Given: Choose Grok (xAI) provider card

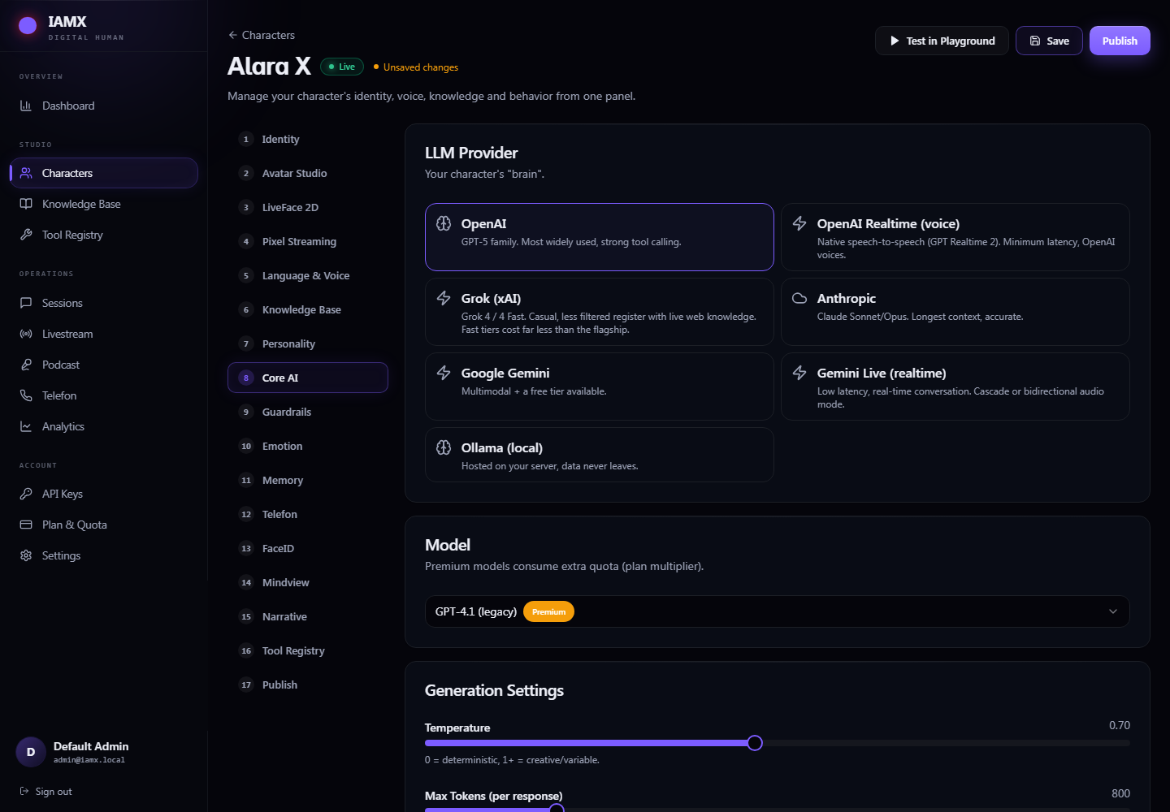Looking at the screenshot, I should 599,312.
